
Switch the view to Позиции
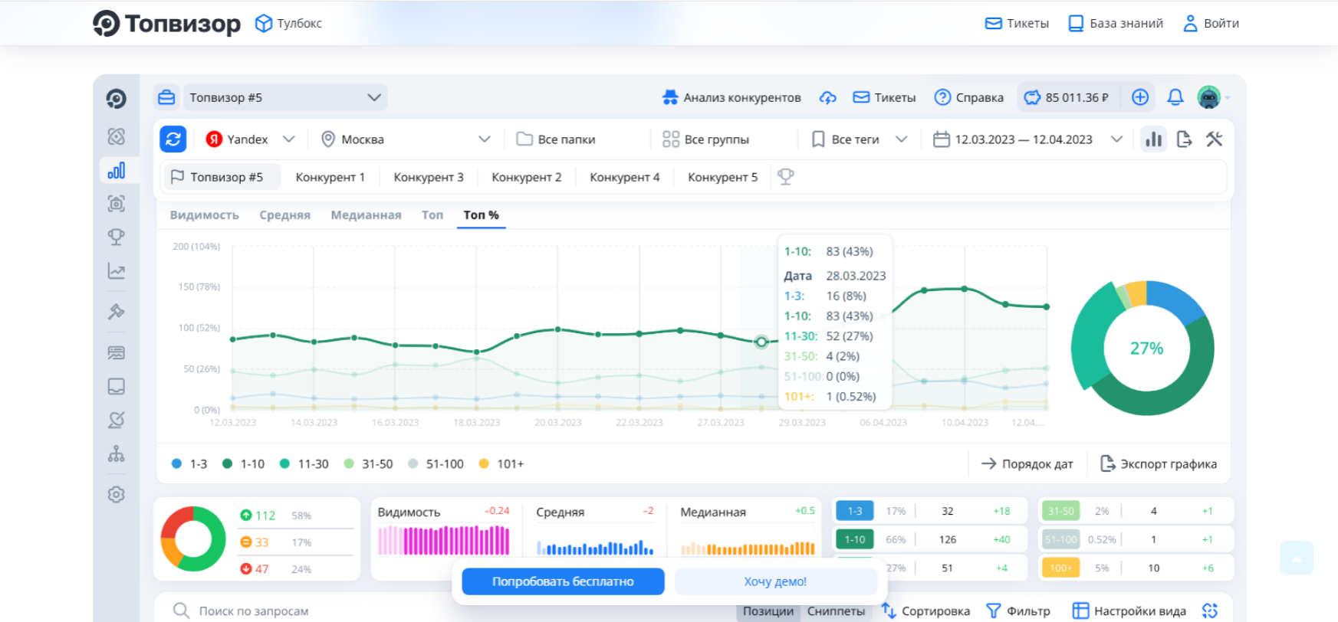[768, 611]
